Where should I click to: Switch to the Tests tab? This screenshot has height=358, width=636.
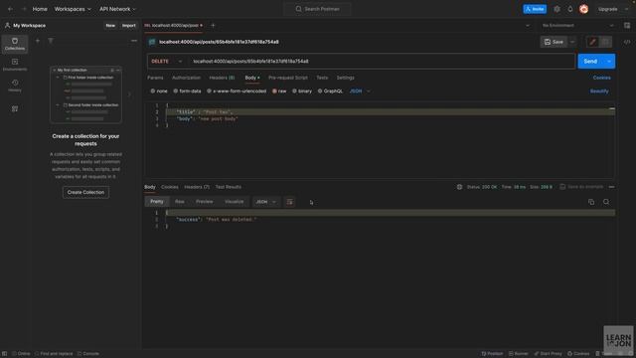(x=322, y=78)
